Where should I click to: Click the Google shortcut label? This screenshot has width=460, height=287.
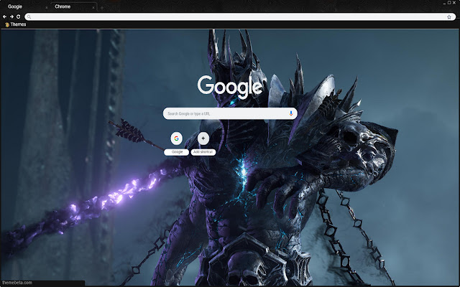(x=176, y=152)
